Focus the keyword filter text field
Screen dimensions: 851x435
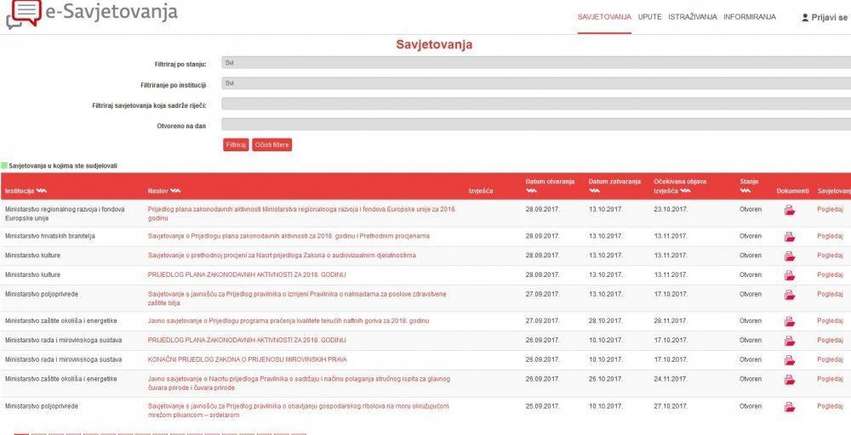tap(536, 104)
